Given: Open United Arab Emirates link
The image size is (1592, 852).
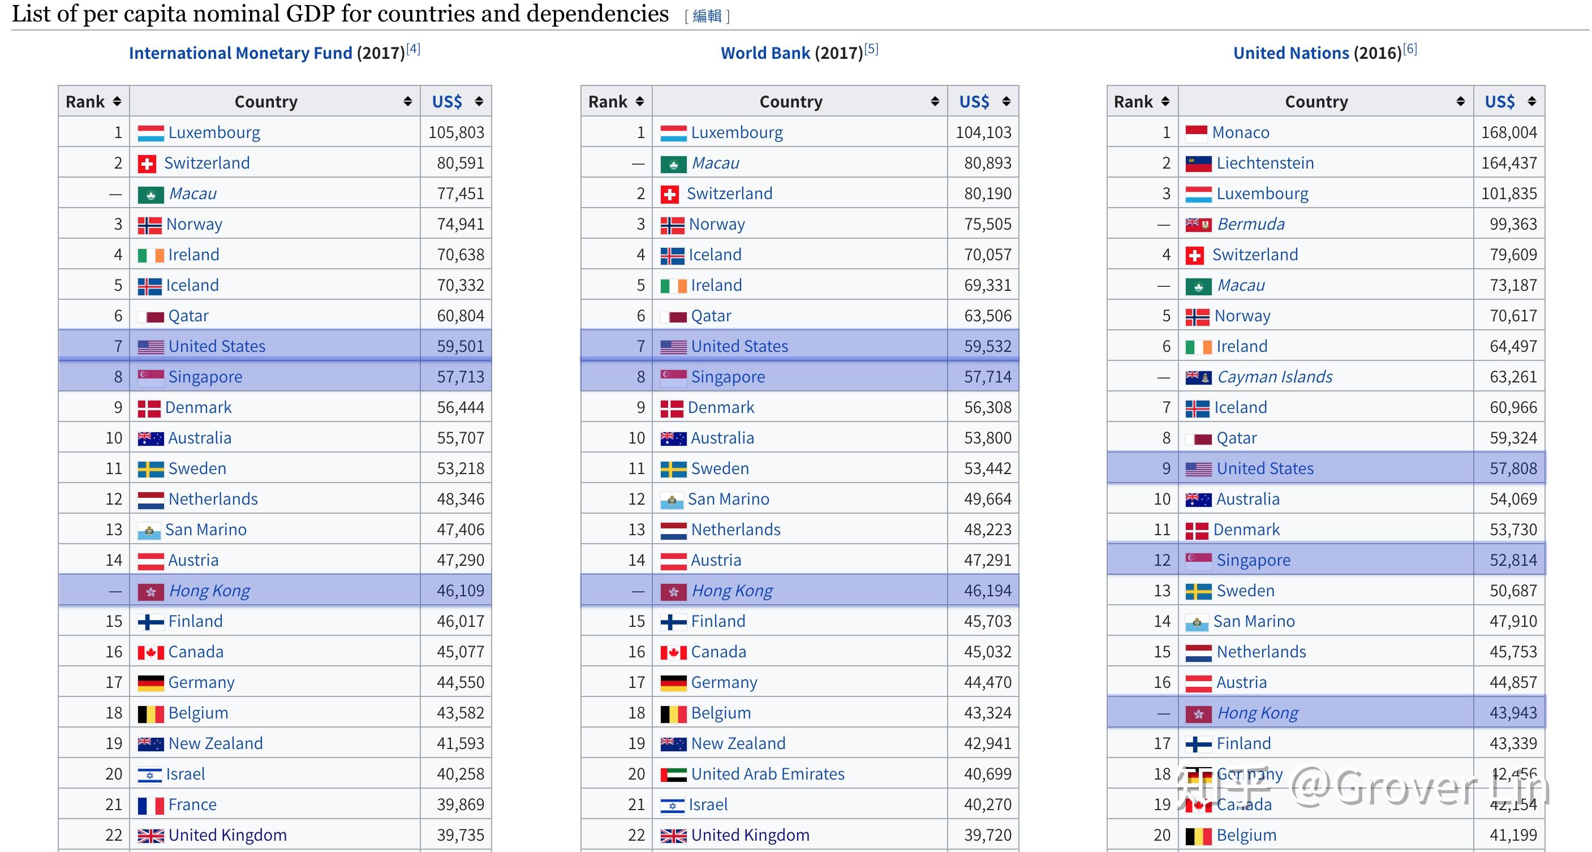Looking at the screenshot, I should [x=768, y=774].
